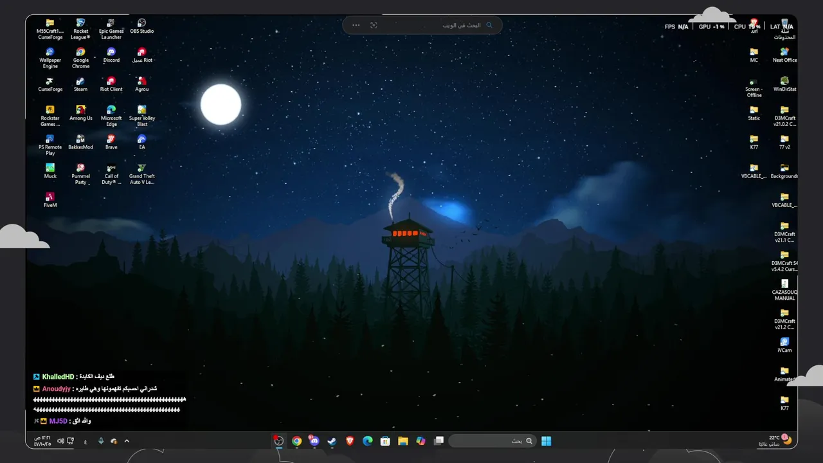Open visual search in web search bar
Viewport: 823px width, 463px height.
pyautogui.click(x=374, y=25)
